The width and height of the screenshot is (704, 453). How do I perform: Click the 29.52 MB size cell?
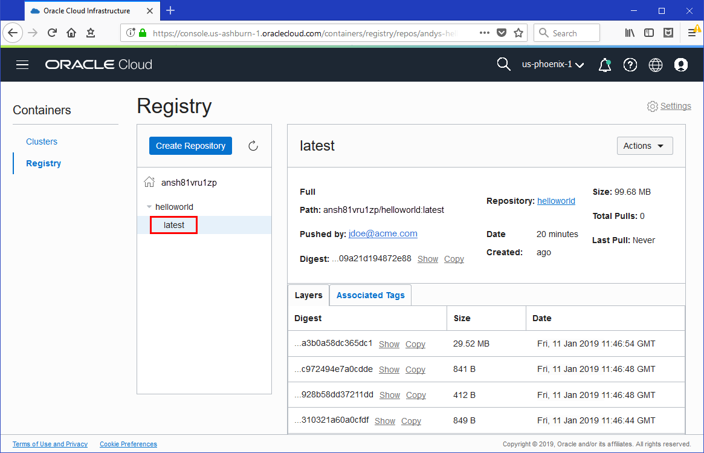(471, 344)
